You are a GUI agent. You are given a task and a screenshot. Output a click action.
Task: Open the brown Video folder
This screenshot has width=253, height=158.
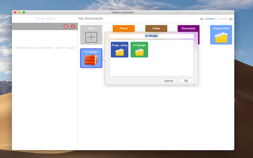click(x=156, y=28)
